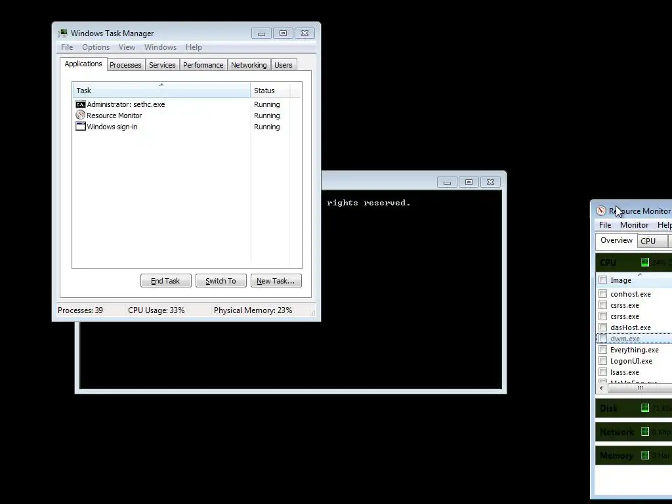Click the Task Manager title bar icon
This screenshot has width=672, height=504.
click(x=63, y=33)
